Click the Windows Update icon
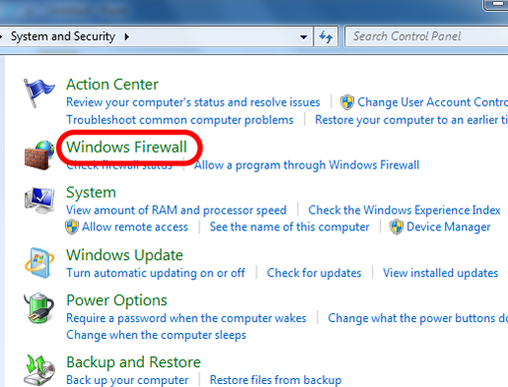508x387 pixels. 39,263
